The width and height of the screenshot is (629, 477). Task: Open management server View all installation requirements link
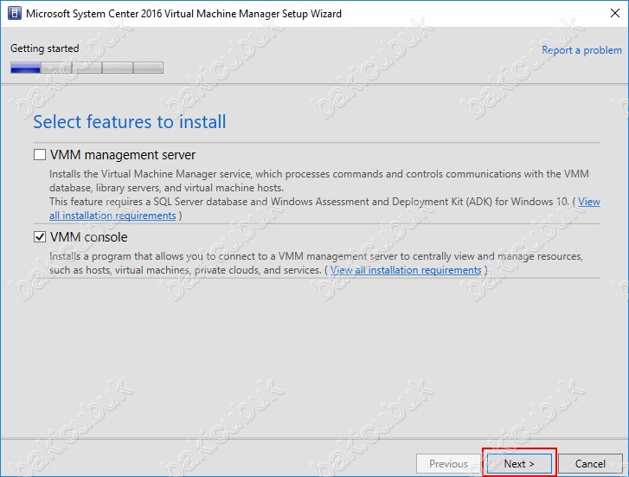click(112, 216)
